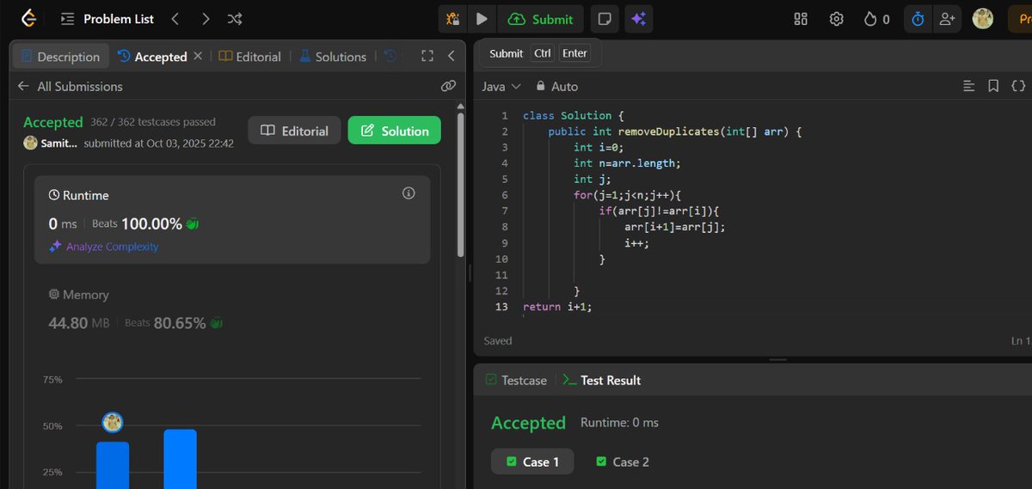Click the green Solution button

pyautogui.click(x=395, y=131)
